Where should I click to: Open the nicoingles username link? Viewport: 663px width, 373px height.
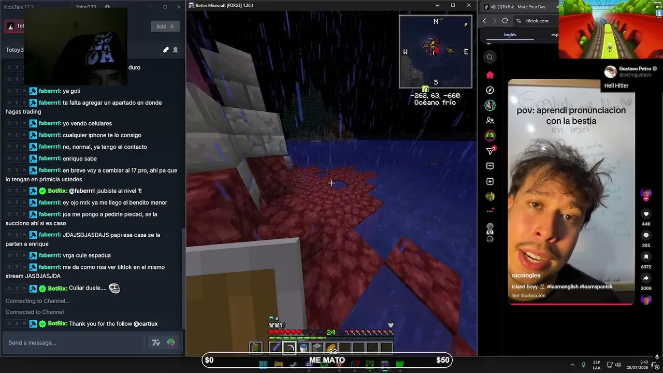coord(526,276)
